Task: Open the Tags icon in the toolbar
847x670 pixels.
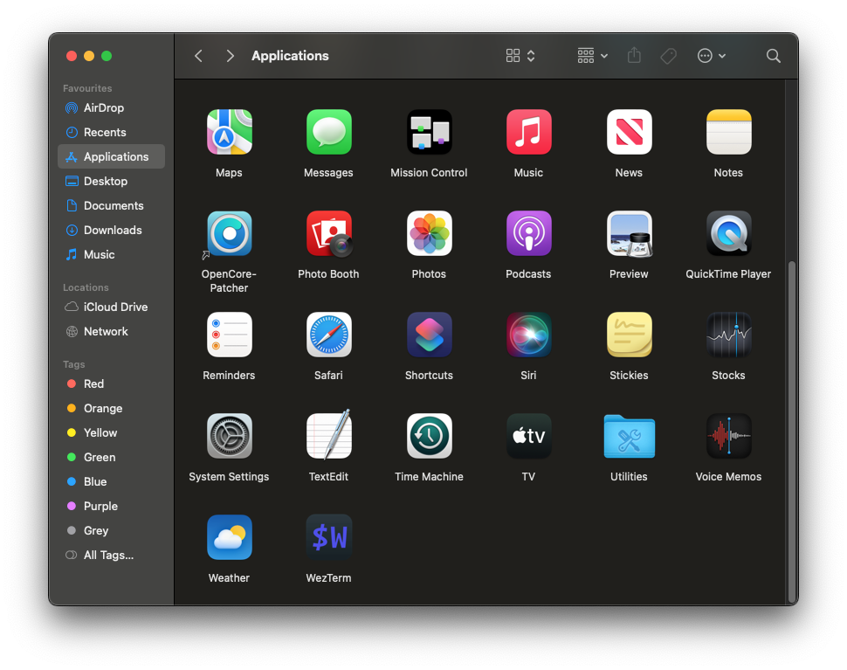Action: [668, 55]
